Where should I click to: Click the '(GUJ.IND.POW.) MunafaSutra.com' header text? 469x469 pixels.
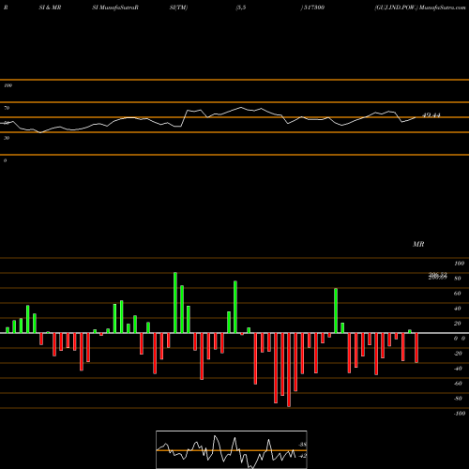[420, 8]
